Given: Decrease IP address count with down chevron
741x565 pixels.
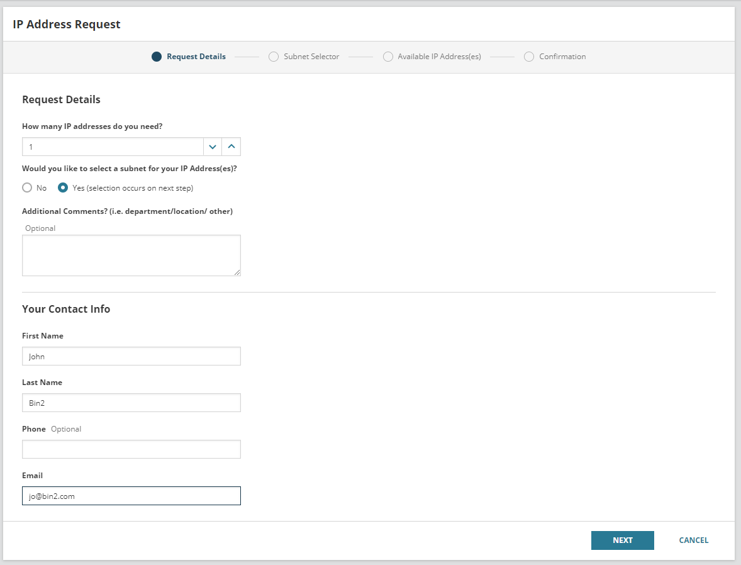Looking at the screenshot, I should tap(213, 147).
